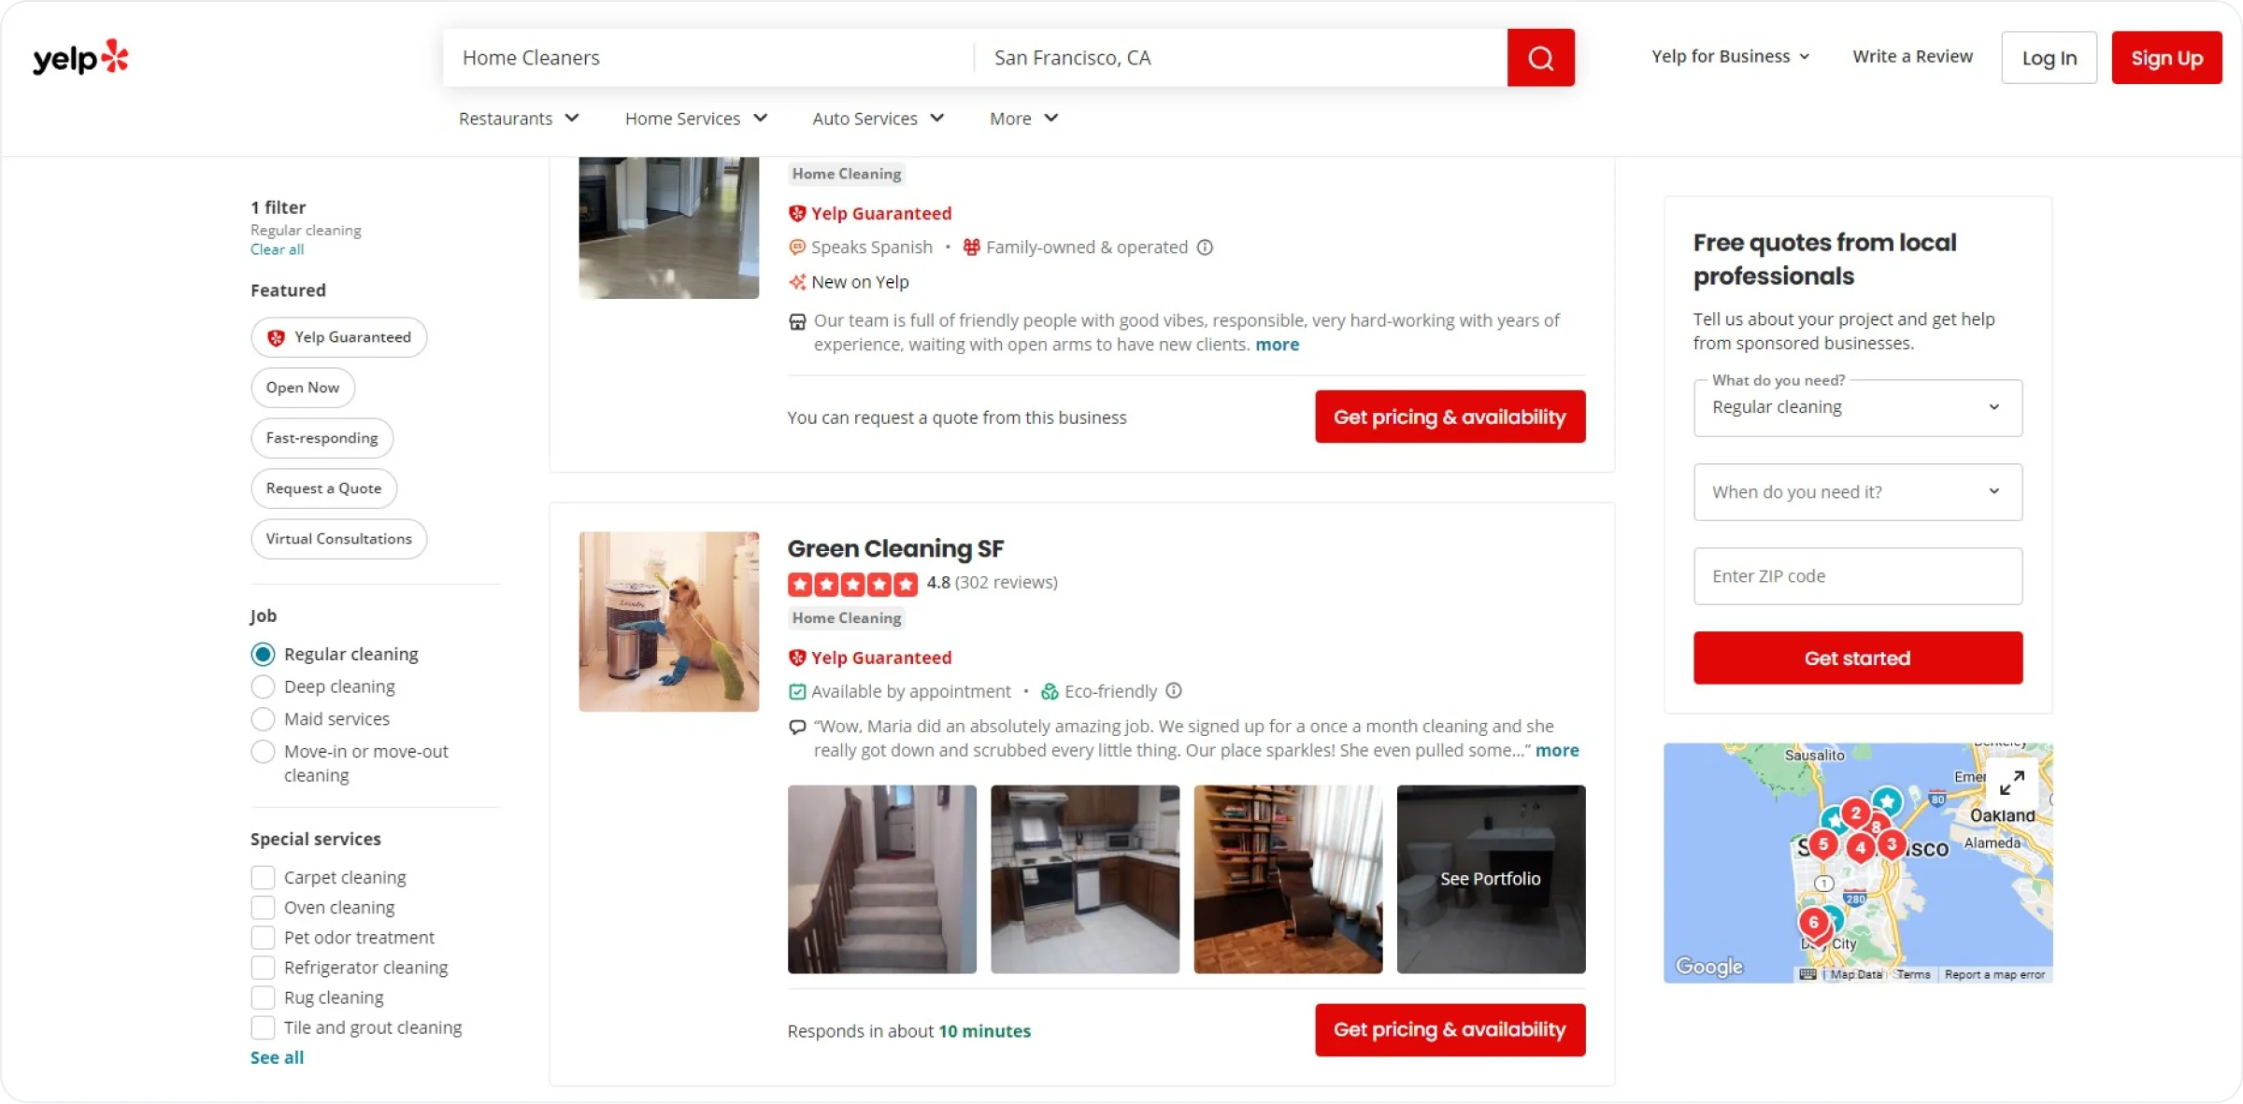
Task: Check the Pet odor treatment option
Action: (x=263, y=938)
